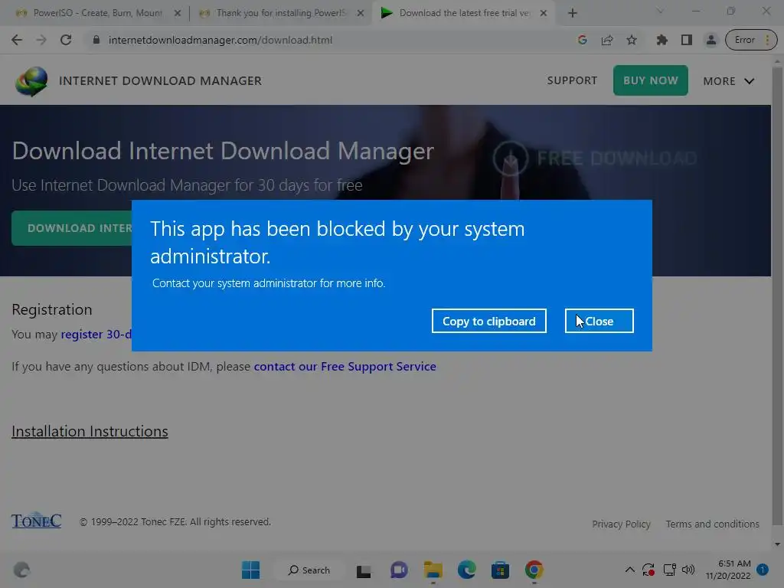Open network settings from tray
The image size is (784, 588).
pyautogui.click(x=669, y=570)
